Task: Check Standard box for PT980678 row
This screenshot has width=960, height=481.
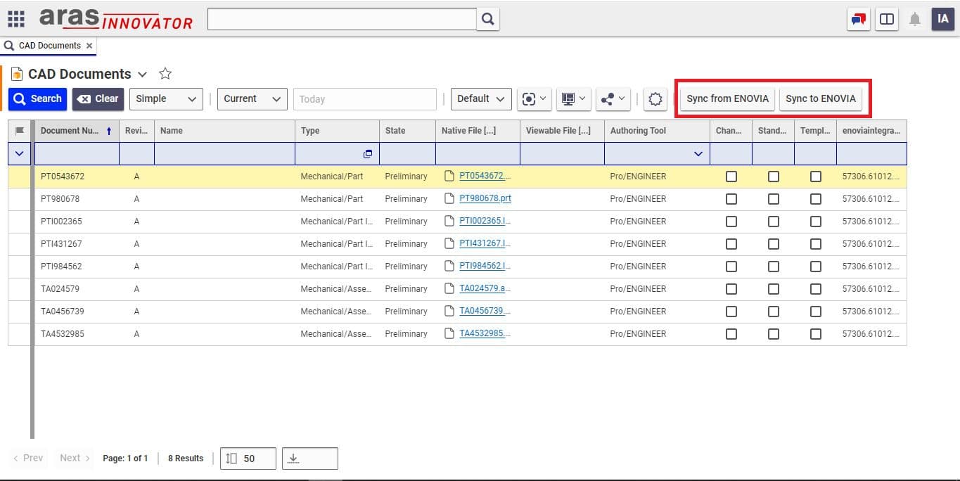Action: point(774,199)
